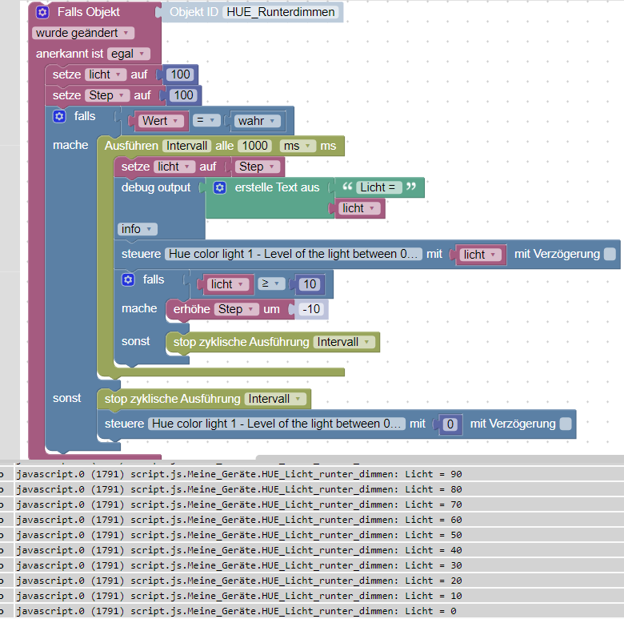Edit interval value 1000

pyautogui.click(x=254, y=147)
